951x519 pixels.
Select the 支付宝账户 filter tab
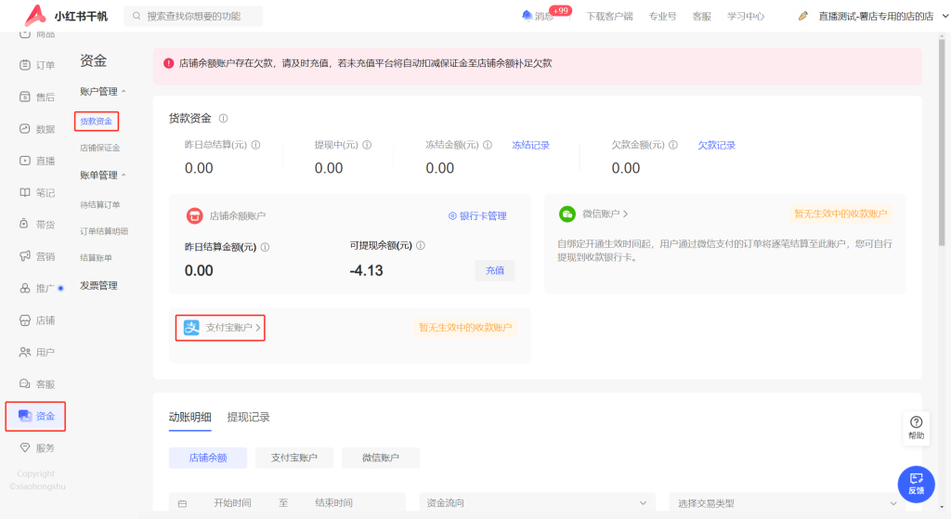pos(294,458)
